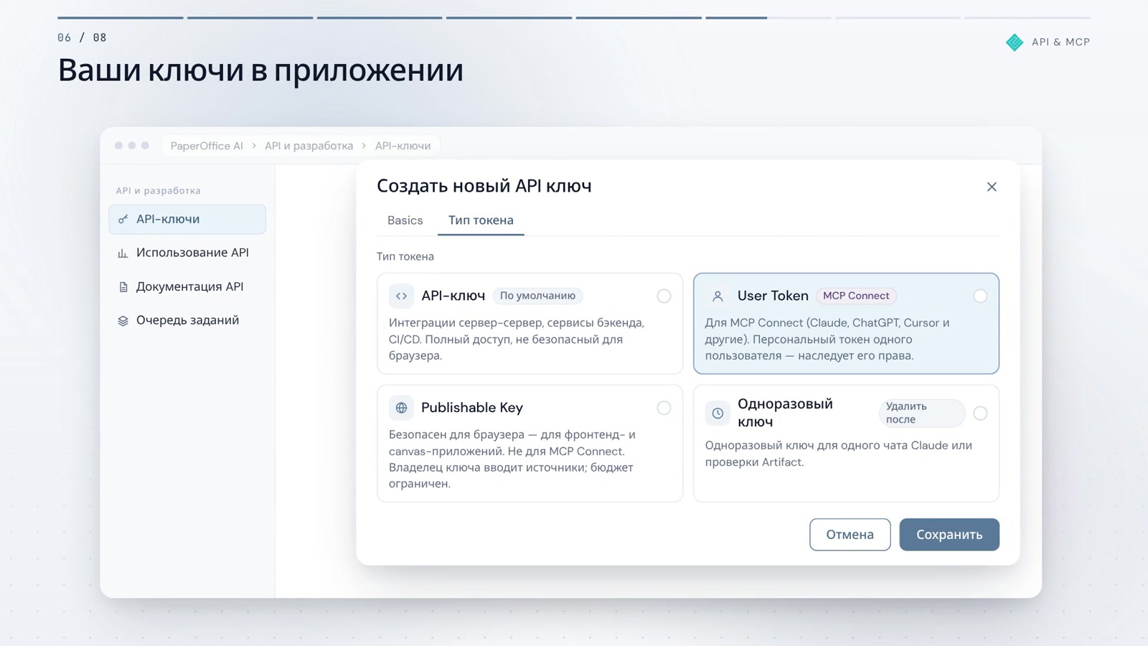
Task: Open Документация API in the sidebar
Action: pyautogui.click(x=187, y=286)
